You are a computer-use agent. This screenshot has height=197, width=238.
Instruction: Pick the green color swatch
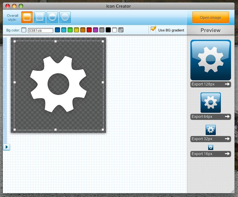pyautogui.click(x=70, y=30)
